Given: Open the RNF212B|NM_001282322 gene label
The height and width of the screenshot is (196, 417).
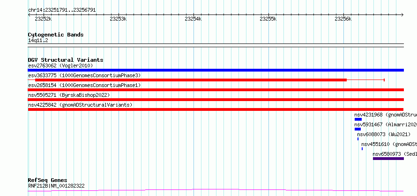Looking at the screenshot, I should point(56,186).
